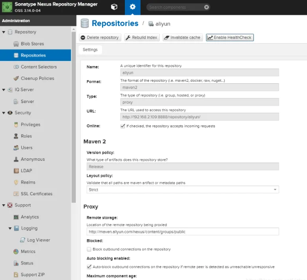Click the Support ZIP icon

16,275
